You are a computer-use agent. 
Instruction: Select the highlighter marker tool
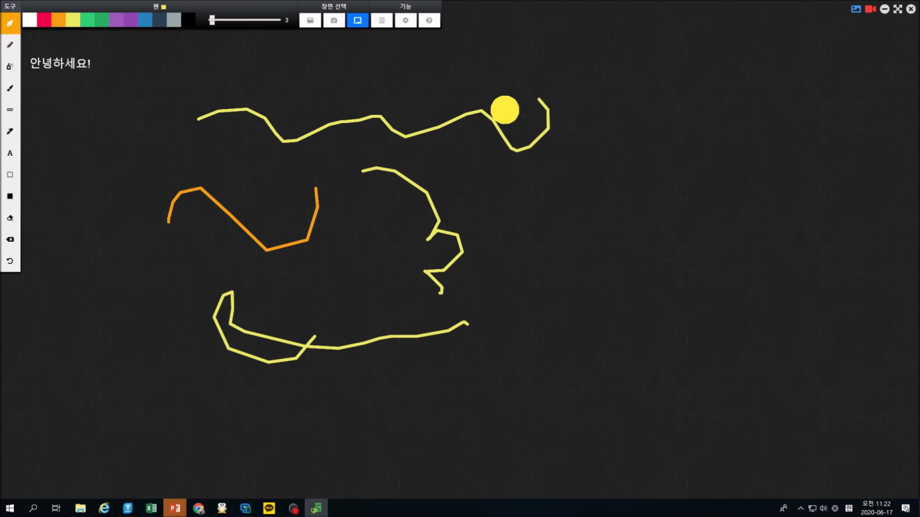coord(10,131)
